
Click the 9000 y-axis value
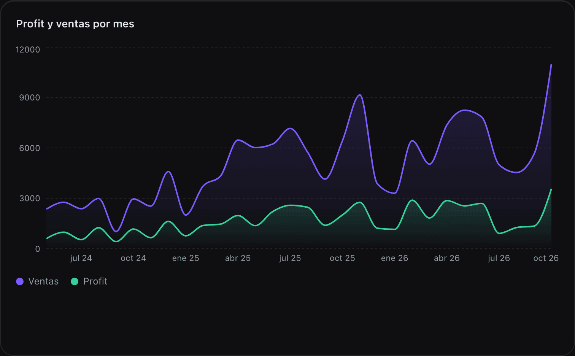[30, 98]
